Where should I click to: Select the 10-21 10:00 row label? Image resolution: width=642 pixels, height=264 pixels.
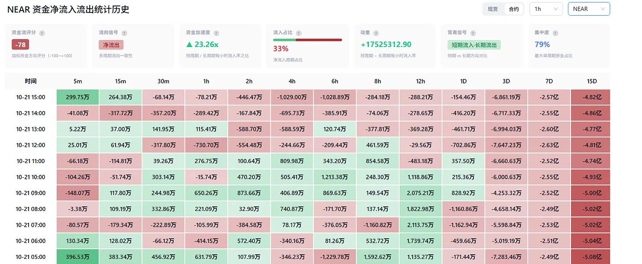pos(31,177)
